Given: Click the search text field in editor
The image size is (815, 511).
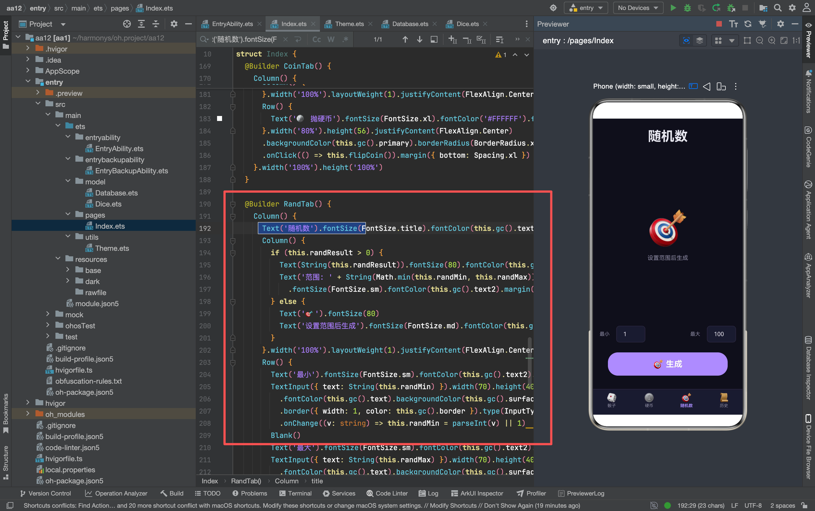Looking at the screenshot, I should tap(244, 40).
